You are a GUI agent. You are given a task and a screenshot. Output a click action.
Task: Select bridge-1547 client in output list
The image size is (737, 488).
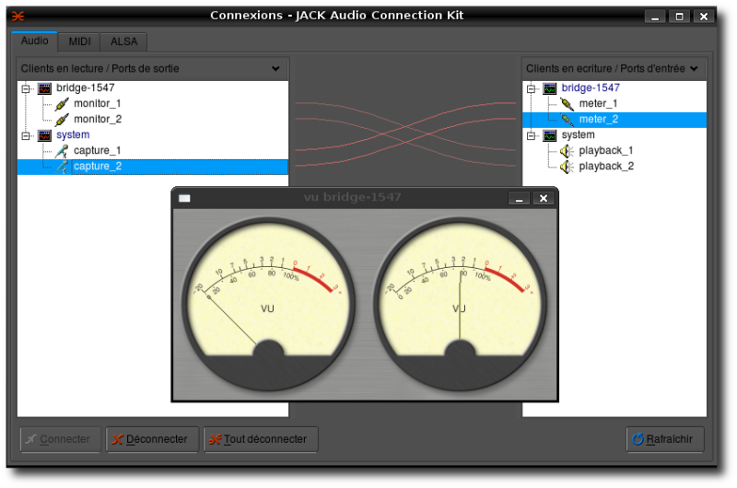point(86,87)
